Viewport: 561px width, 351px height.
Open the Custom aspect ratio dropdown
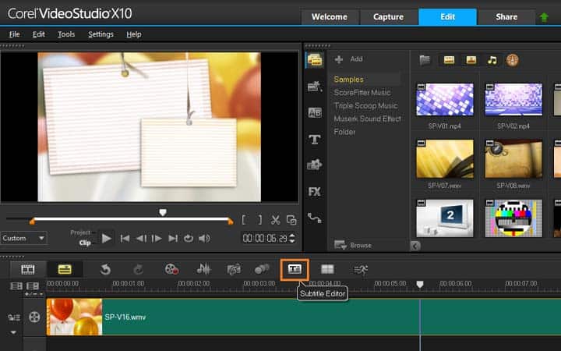23,238
